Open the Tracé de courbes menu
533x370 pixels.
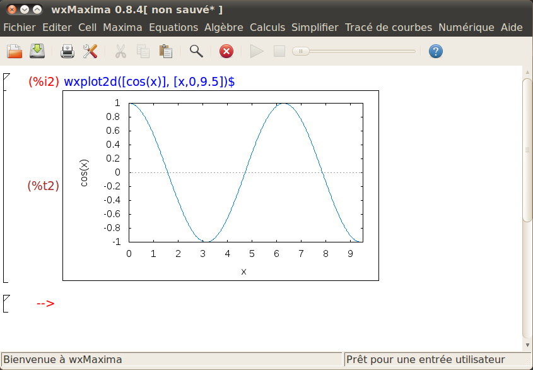388,27
